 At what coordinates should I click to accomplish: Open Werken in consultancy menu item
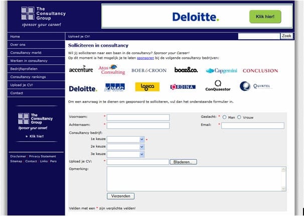coord(36,61)
